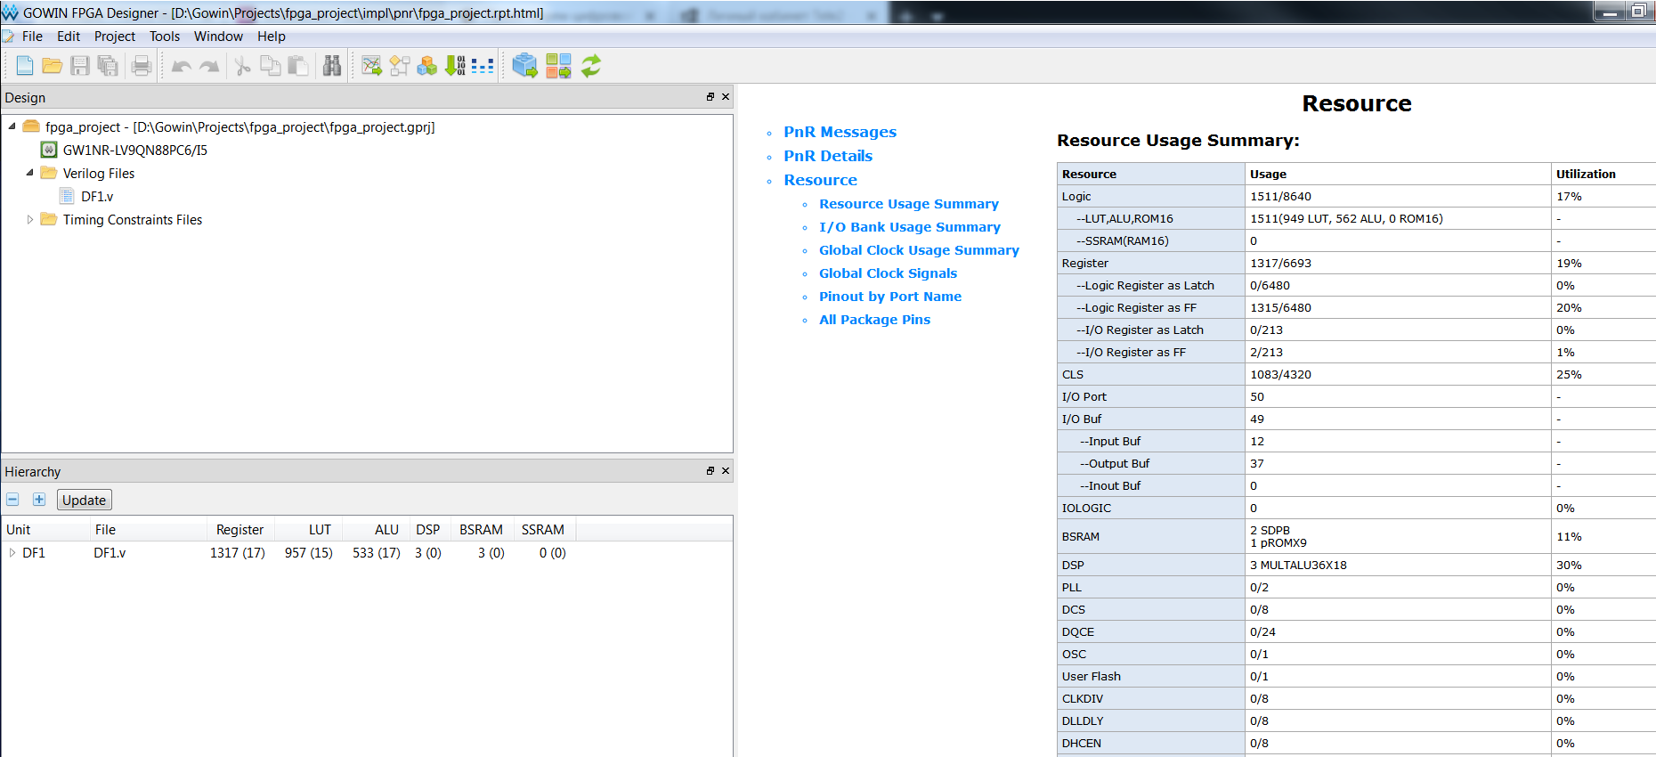Click the DF1.v file icon in Design tree
This screenshot has height=757, width=1656.
pos(67,196)
